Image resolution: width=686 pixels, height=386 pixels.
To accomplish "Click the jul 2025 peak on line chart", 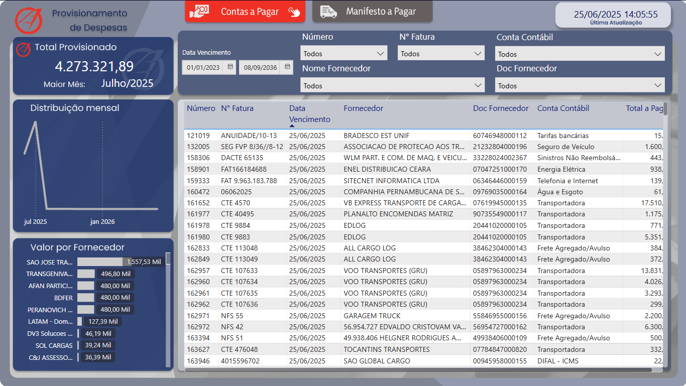I will (x=35, y=122).
